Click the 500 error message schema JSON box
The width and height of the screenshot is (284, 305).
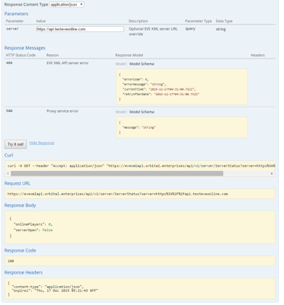[181, 127]
